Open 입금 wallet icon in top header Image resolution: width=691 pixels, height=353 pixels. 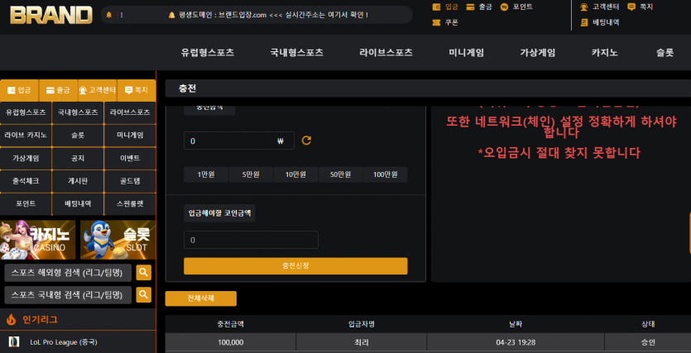[x=437, y=7]
